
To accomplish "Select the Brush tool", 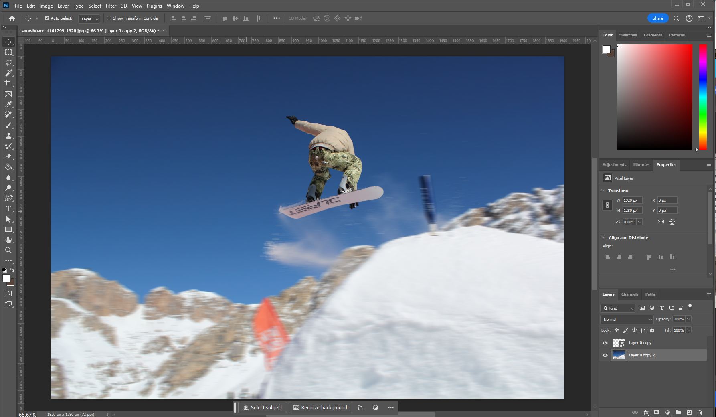I will click(8, 125).
